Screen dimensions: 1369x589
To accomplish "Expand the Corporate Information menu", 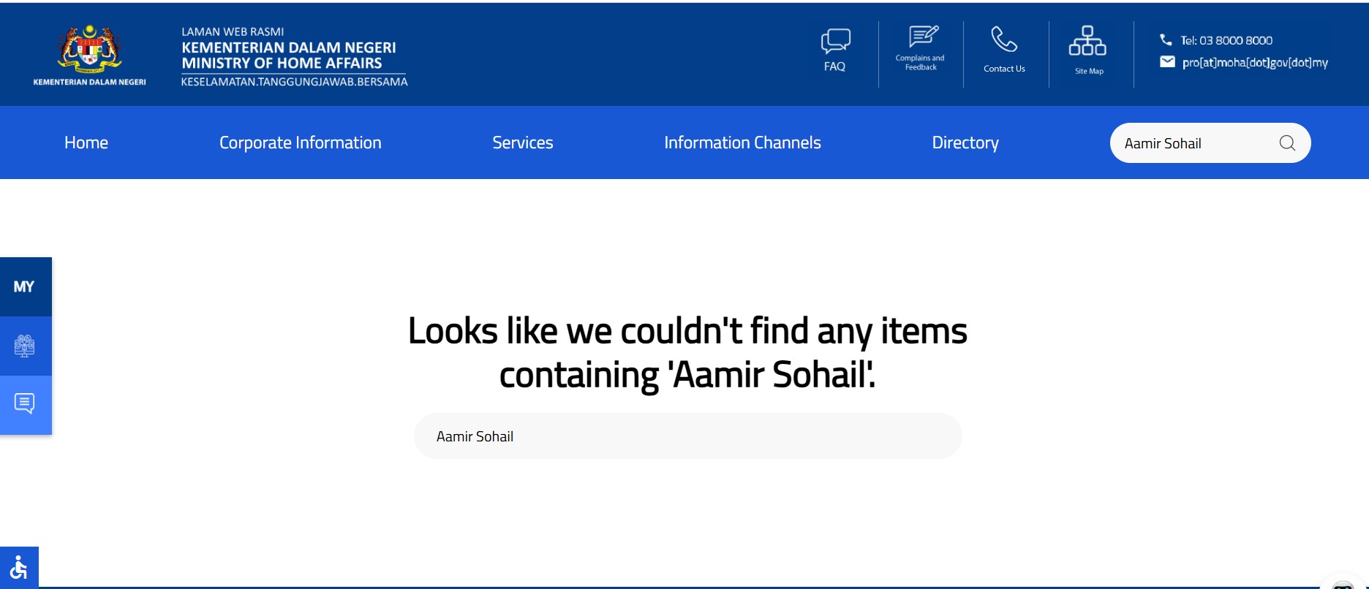I will [x=300, y=142].
